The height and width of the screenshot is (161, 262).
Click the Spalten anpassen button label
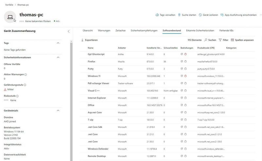pos(244,40)
